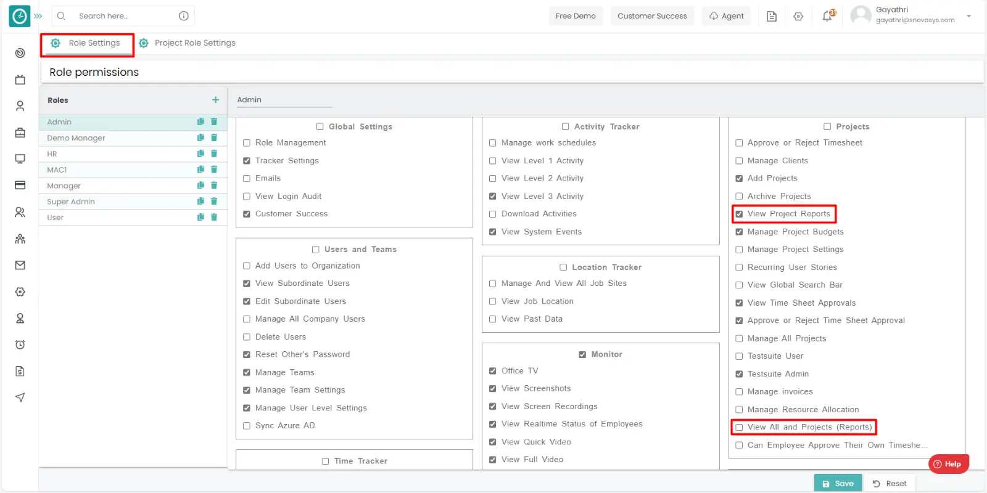This screenshot has width=987, height=493.
Task: Open the Gayathri user menu dropdown arrow
Action: pyautogui.click(x=968, y=16)
